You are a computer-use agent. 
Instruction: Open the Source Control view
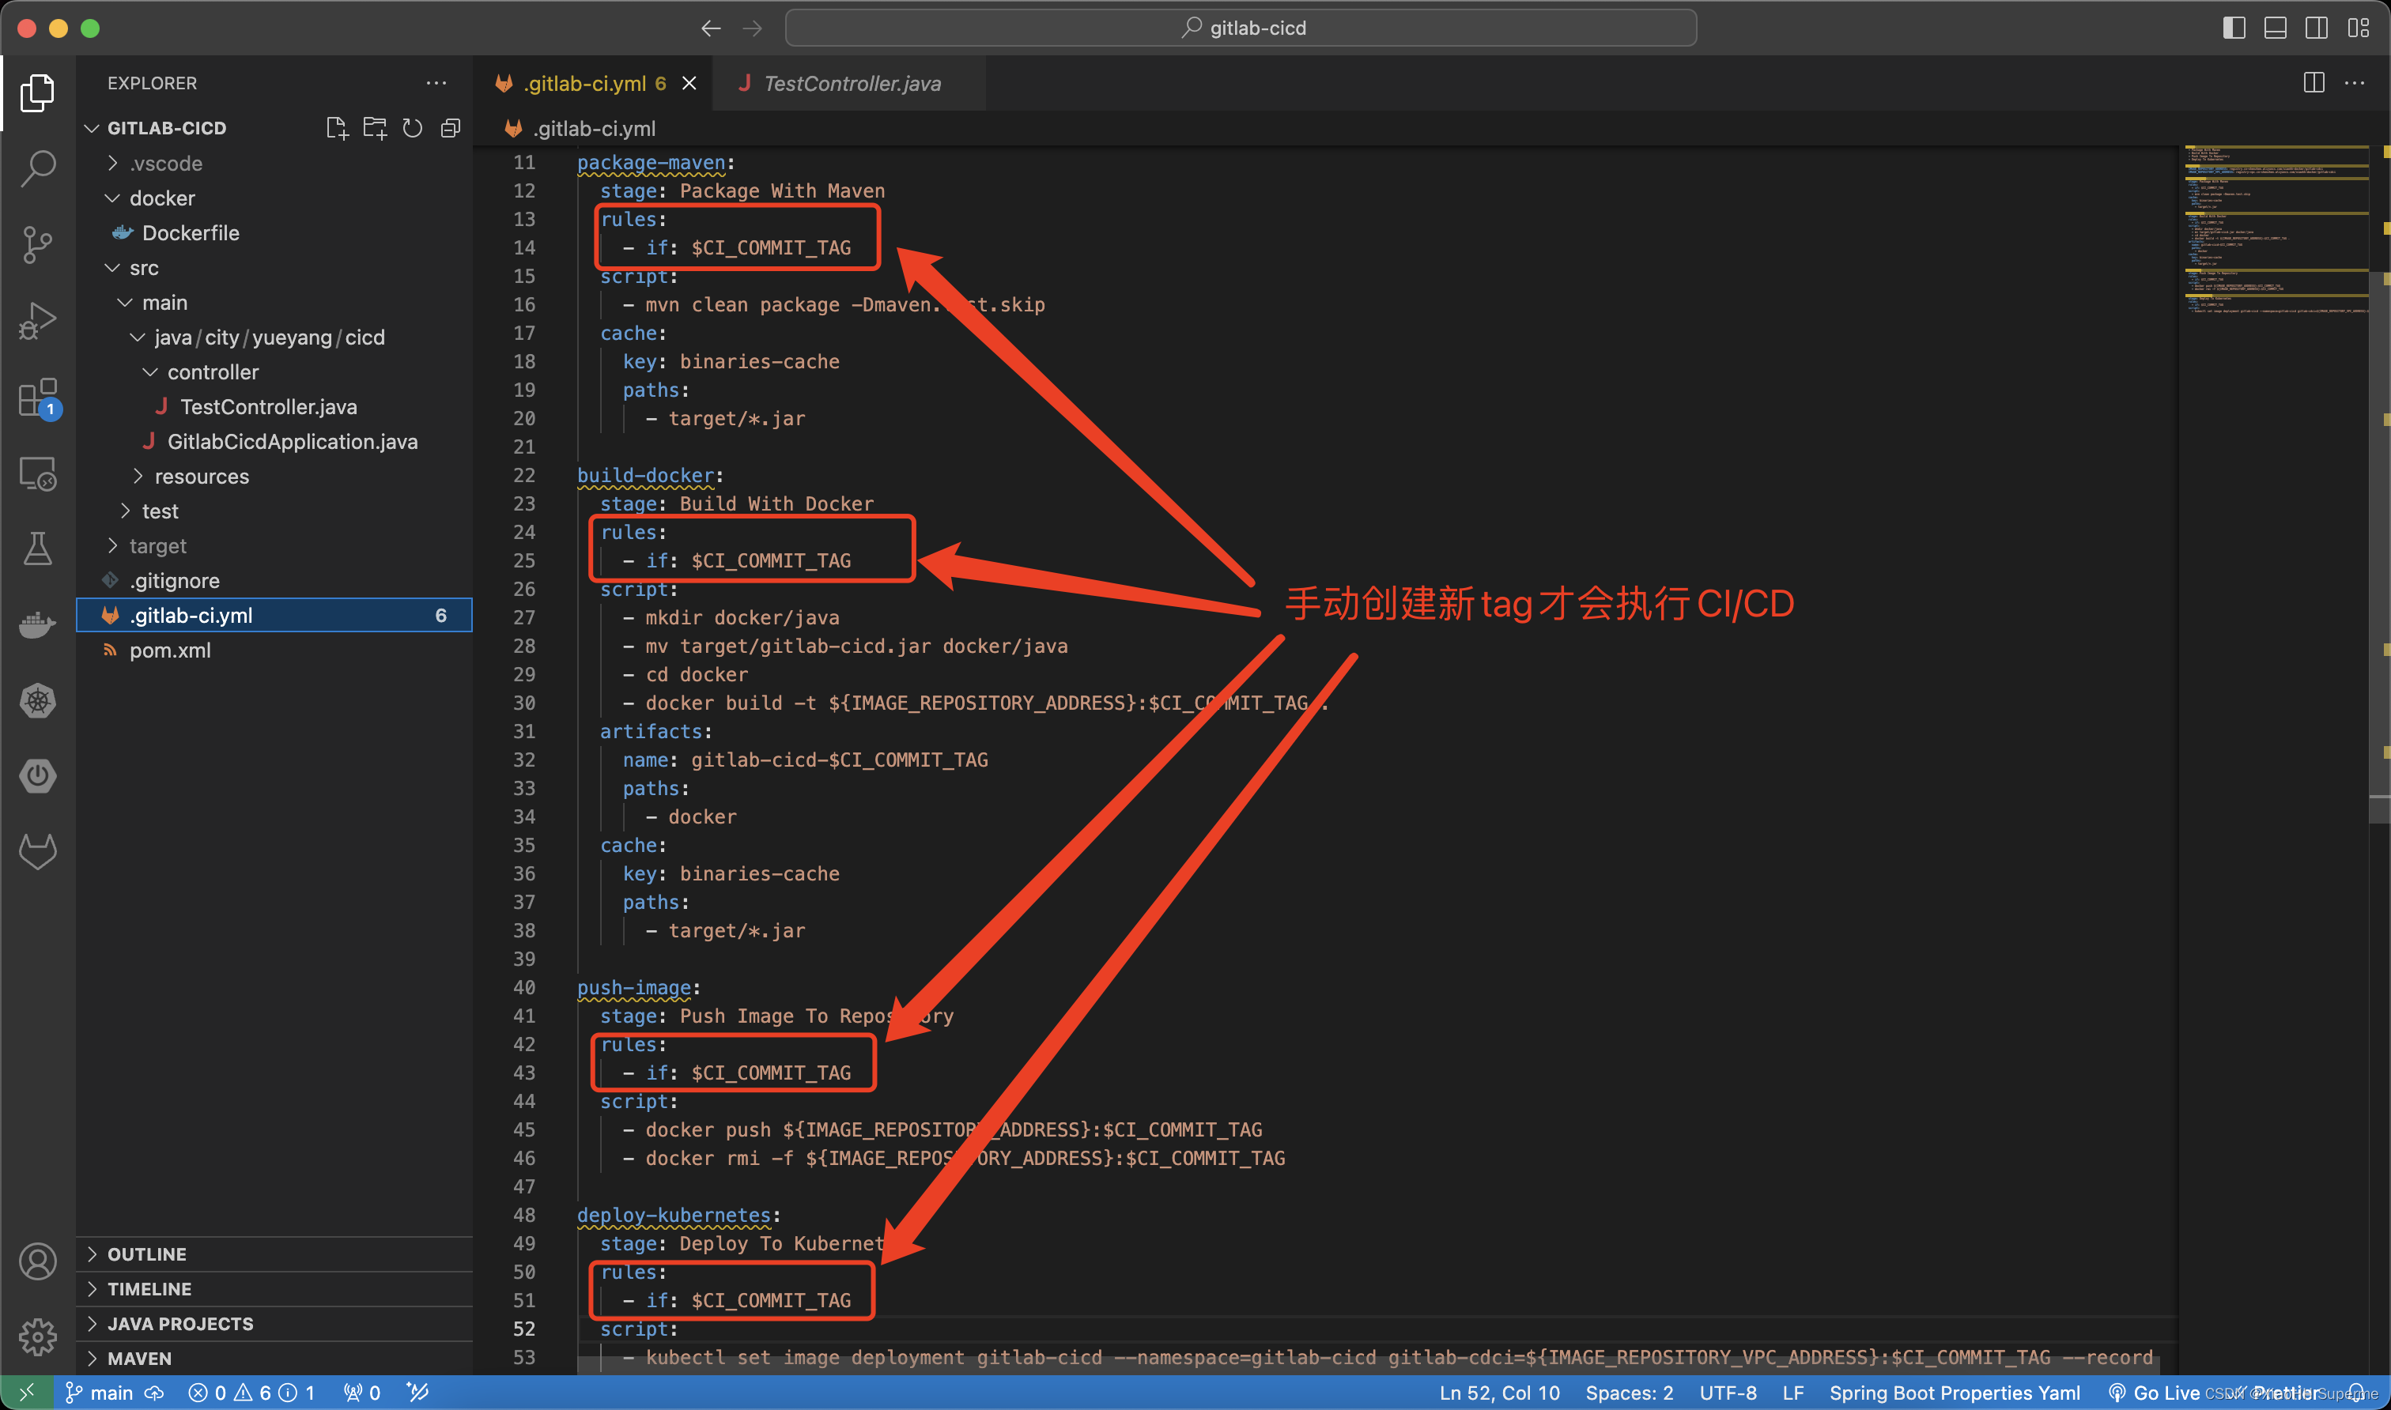coord(38,244)
